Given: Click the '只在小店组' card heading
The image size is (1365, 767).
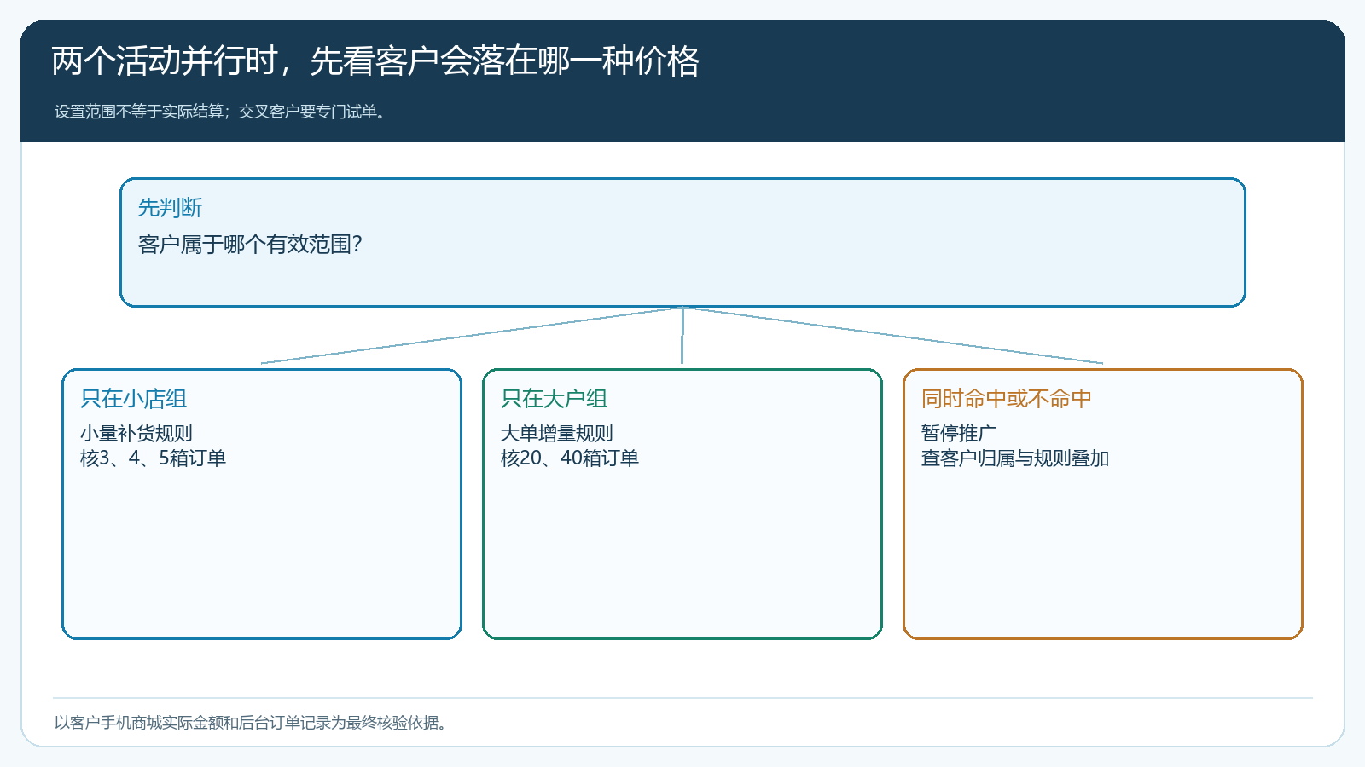Looking at the screenshot, I should pos(134,399).
